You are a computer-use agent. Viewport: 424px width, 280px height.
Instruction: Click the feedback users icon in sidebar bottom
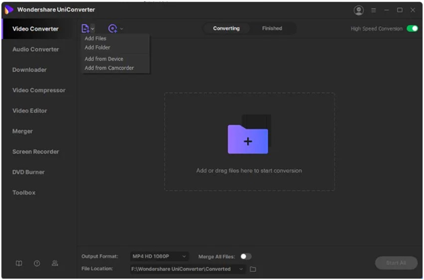(55, 263)
